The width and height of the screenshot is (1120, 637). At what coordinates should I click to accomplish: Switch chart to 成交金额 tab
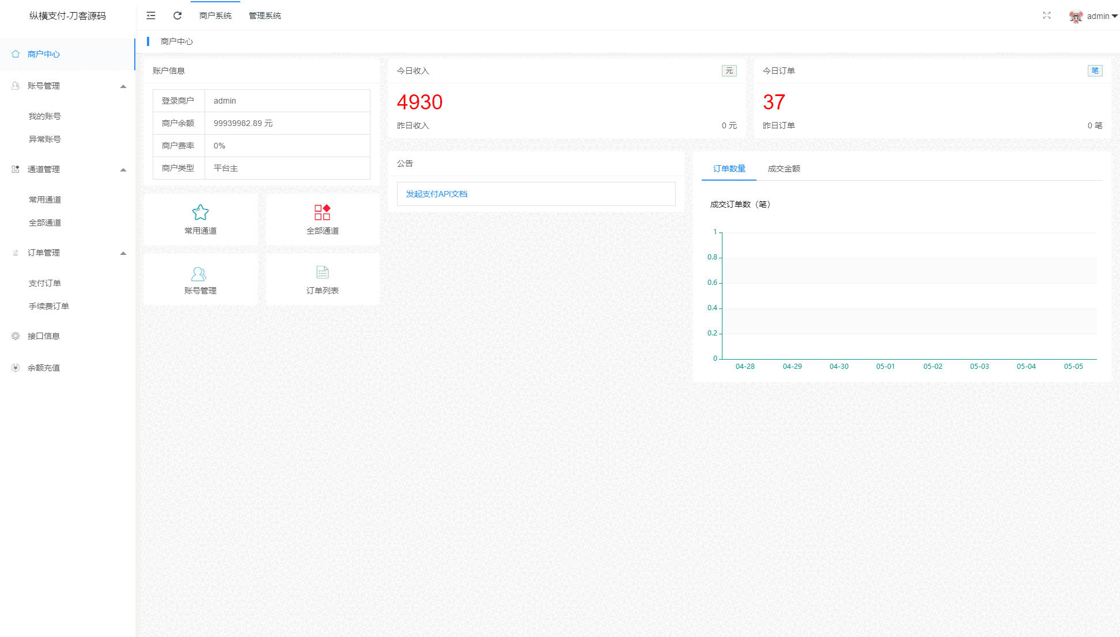click(784, 169)
